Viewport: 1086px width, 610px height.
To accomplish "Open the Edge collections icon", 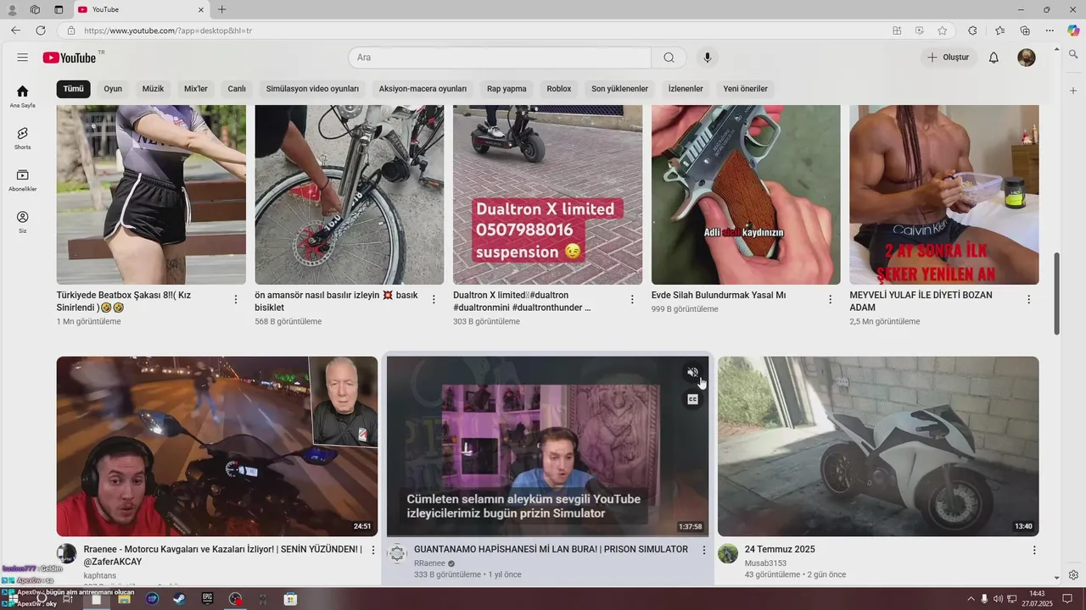I will [1025, 30].
